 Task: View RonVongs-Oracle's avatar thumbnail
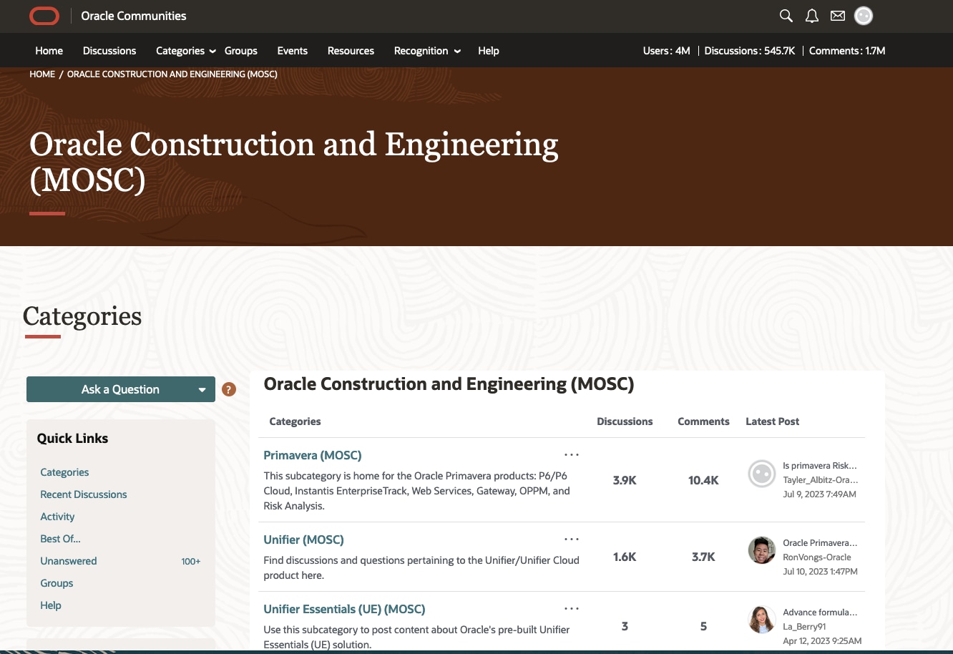click(x=761, y=550)
